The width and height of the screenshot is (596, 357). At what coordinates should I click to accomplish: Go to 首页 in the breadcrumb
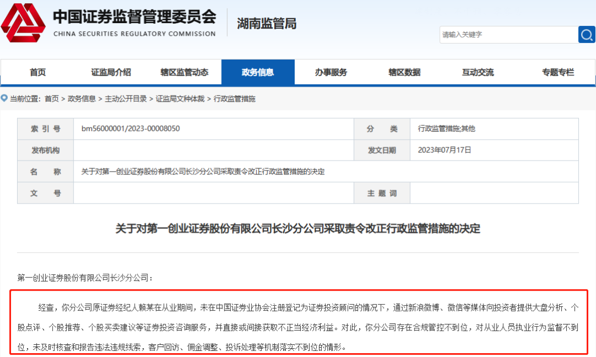(52, 99)
